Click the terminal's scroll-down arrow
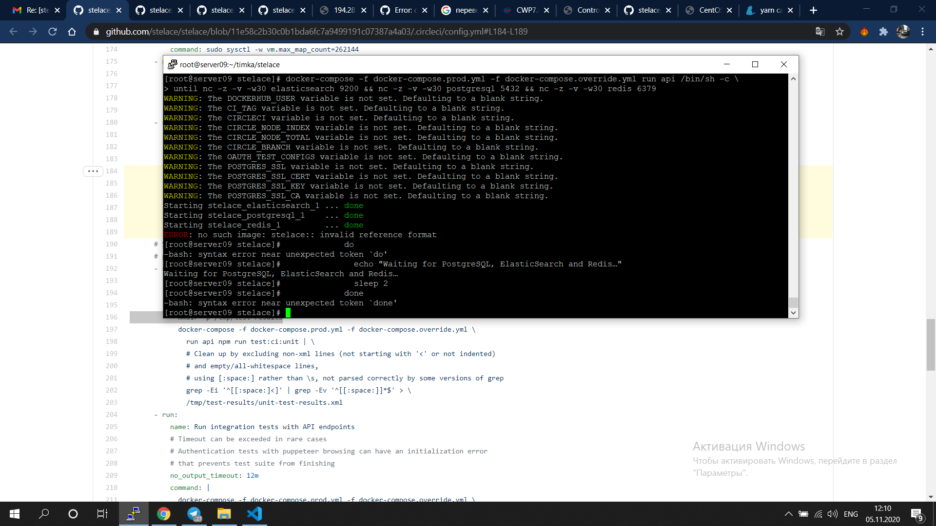This screenshot has width=936, height=526. tap(794, 313)
